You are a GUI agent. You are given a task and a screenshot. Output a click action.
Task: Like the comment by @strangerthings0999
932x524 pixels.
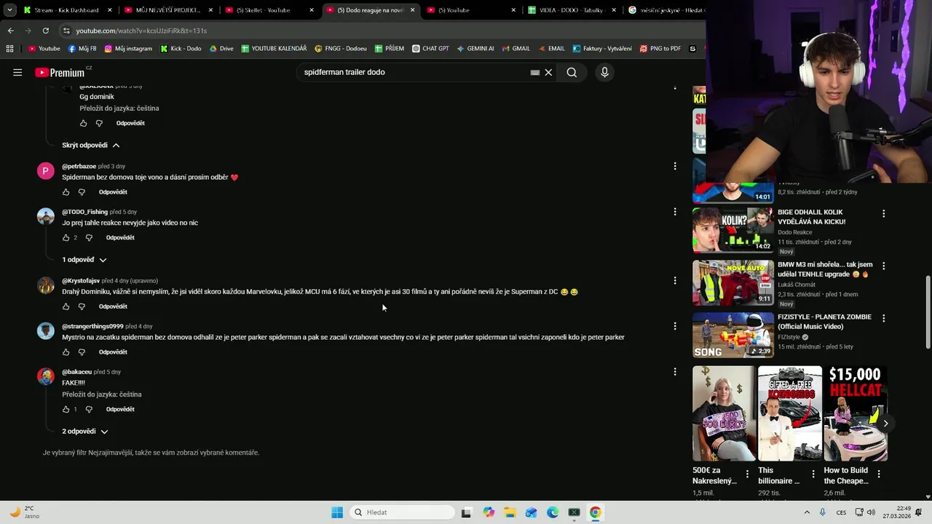66,352
